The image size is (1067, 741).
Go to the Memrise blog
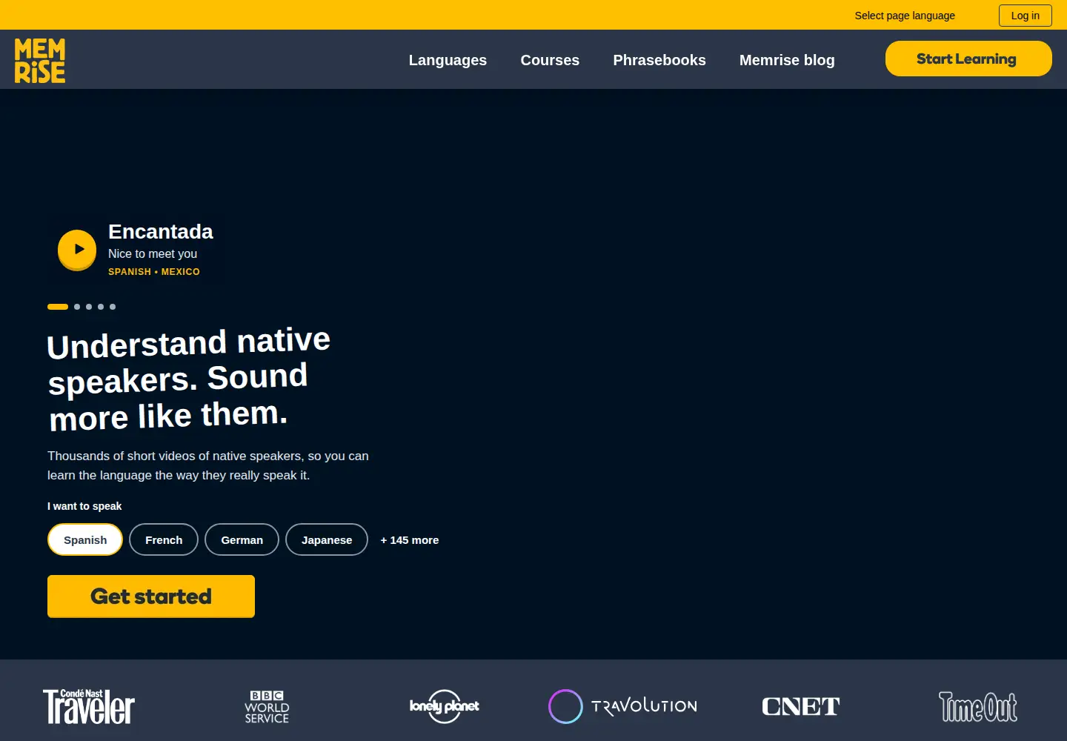point(787,60)
